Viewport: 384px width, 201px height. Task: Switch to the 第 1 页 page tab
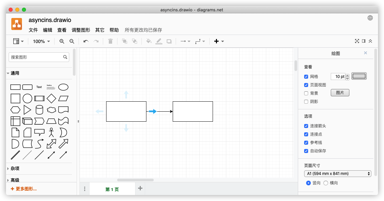[x=112, y=189]
